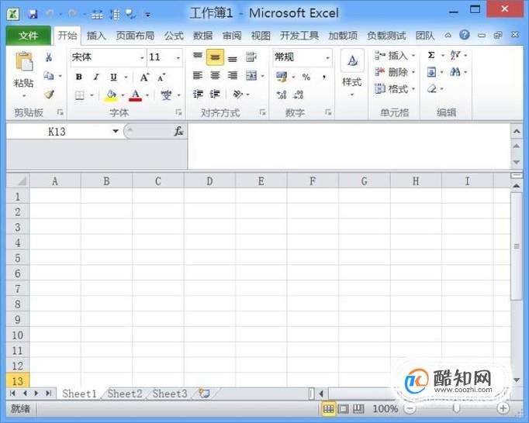
Task: Switch to Page Layout view
Action: [x=344, y=409]
